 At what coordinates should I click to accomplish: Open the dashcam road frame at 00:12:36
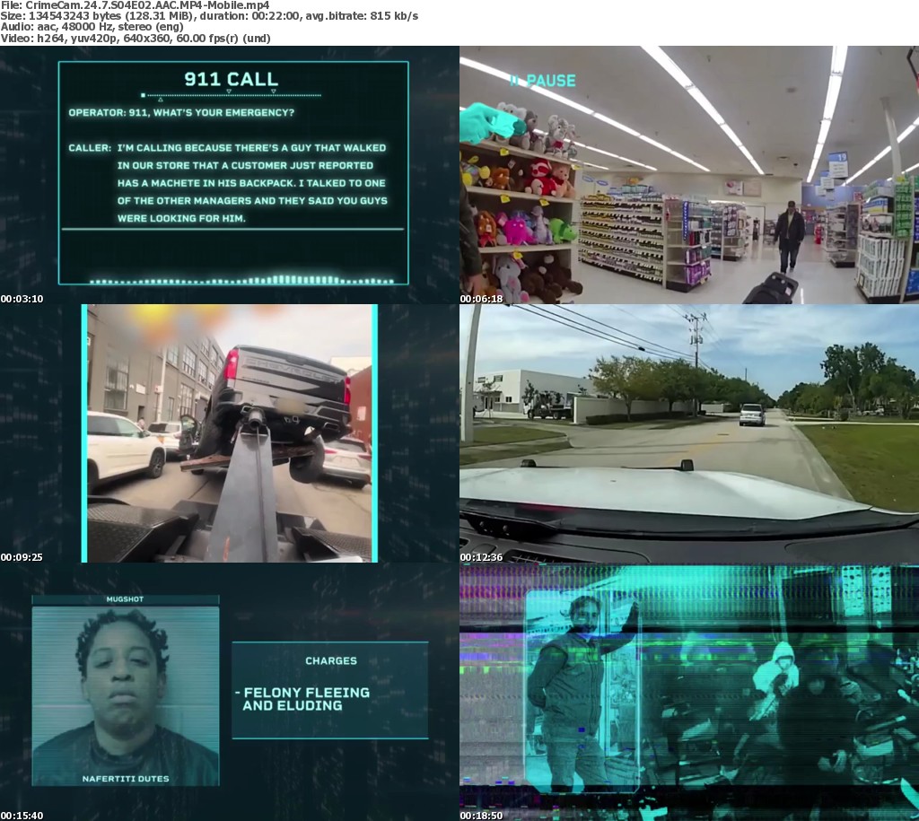tap(689, 433)
